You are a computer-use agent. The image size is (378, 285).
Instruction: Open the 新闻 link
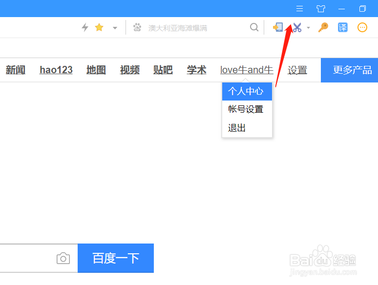coord(16,70)
